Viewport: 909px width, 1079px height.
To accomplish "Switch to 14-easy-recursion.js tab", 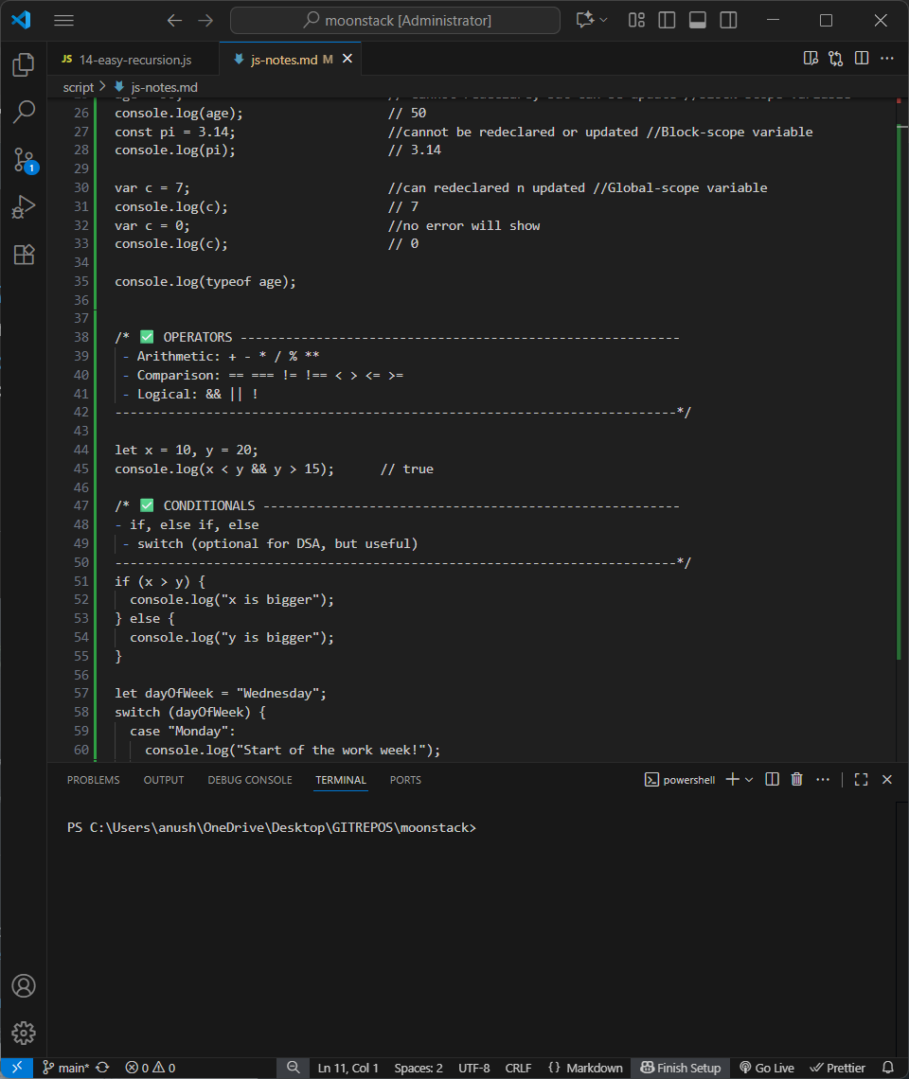I will [134, 60].
